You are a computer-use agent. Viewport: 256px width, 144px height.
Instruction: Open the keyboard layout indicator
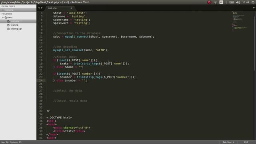(x=221, y=2)
